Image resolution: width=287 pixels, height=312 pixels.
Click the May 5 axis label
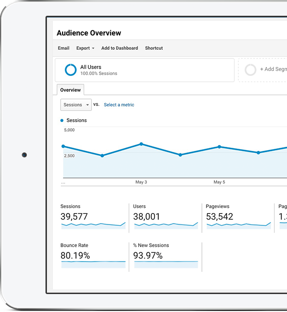219,182
